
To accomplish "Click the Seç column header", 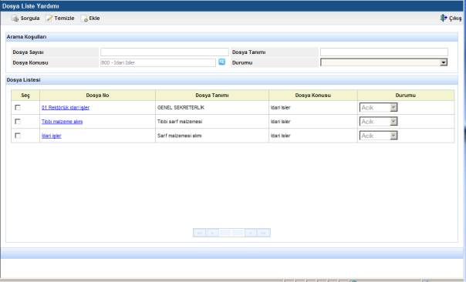I will [25, 96].
